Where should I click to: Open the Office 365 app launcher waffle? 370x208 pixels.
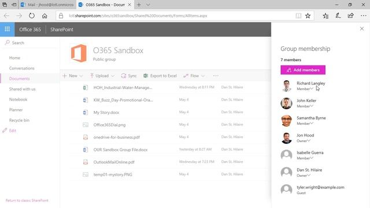coord(7,29)
